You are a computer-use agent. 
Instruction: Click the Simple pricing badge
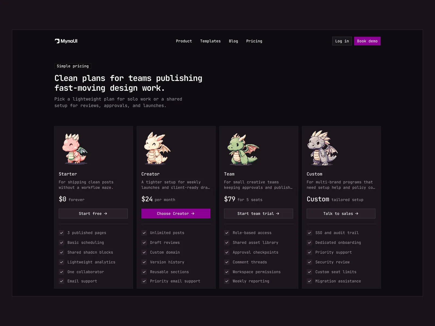tap(73, 66)
